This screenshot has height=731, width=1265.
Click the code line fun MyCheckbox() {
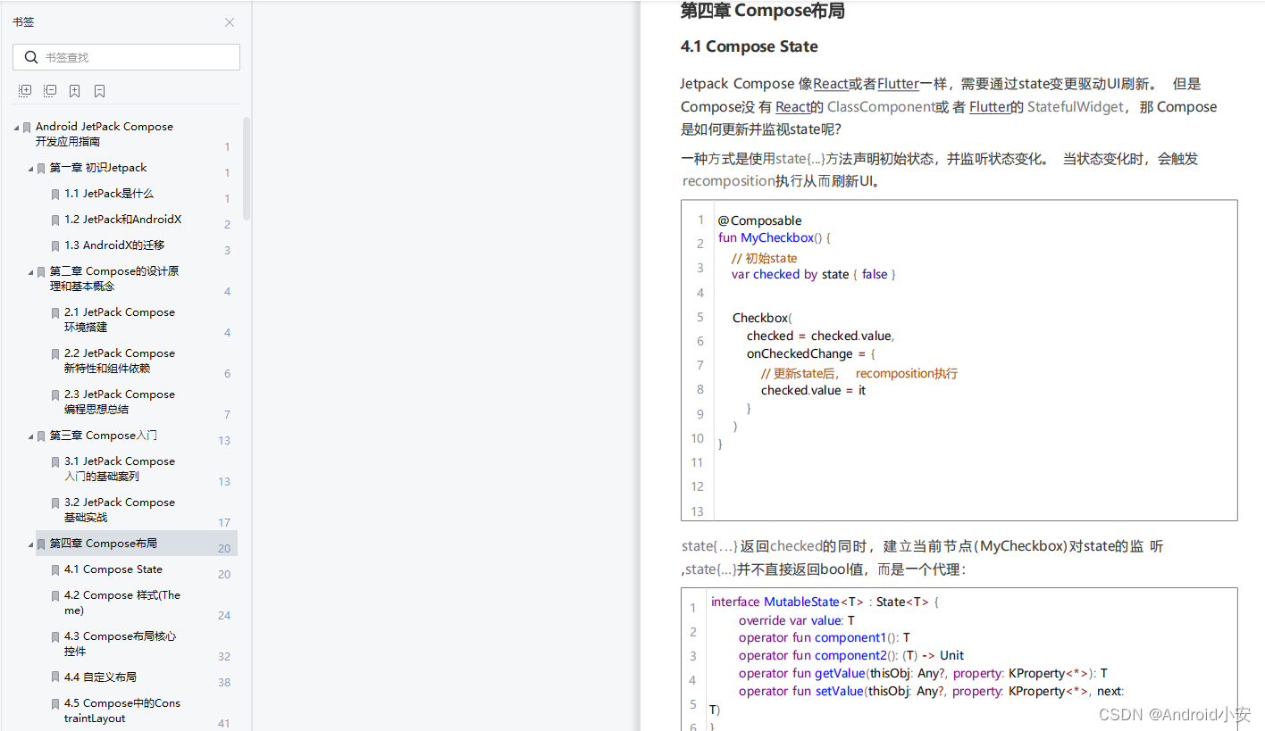click(x=775, y=238)
